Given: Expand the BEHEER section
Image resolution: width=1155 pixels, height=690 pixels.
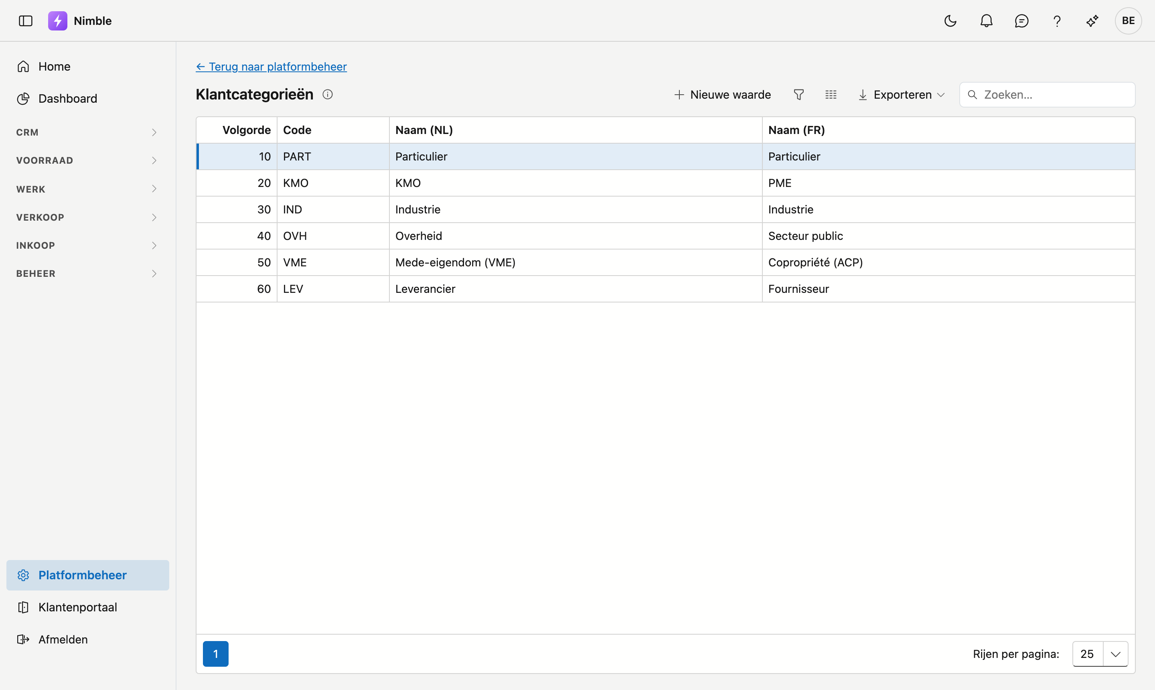Looking at the screenshot, I should click(x=88, y=274).
